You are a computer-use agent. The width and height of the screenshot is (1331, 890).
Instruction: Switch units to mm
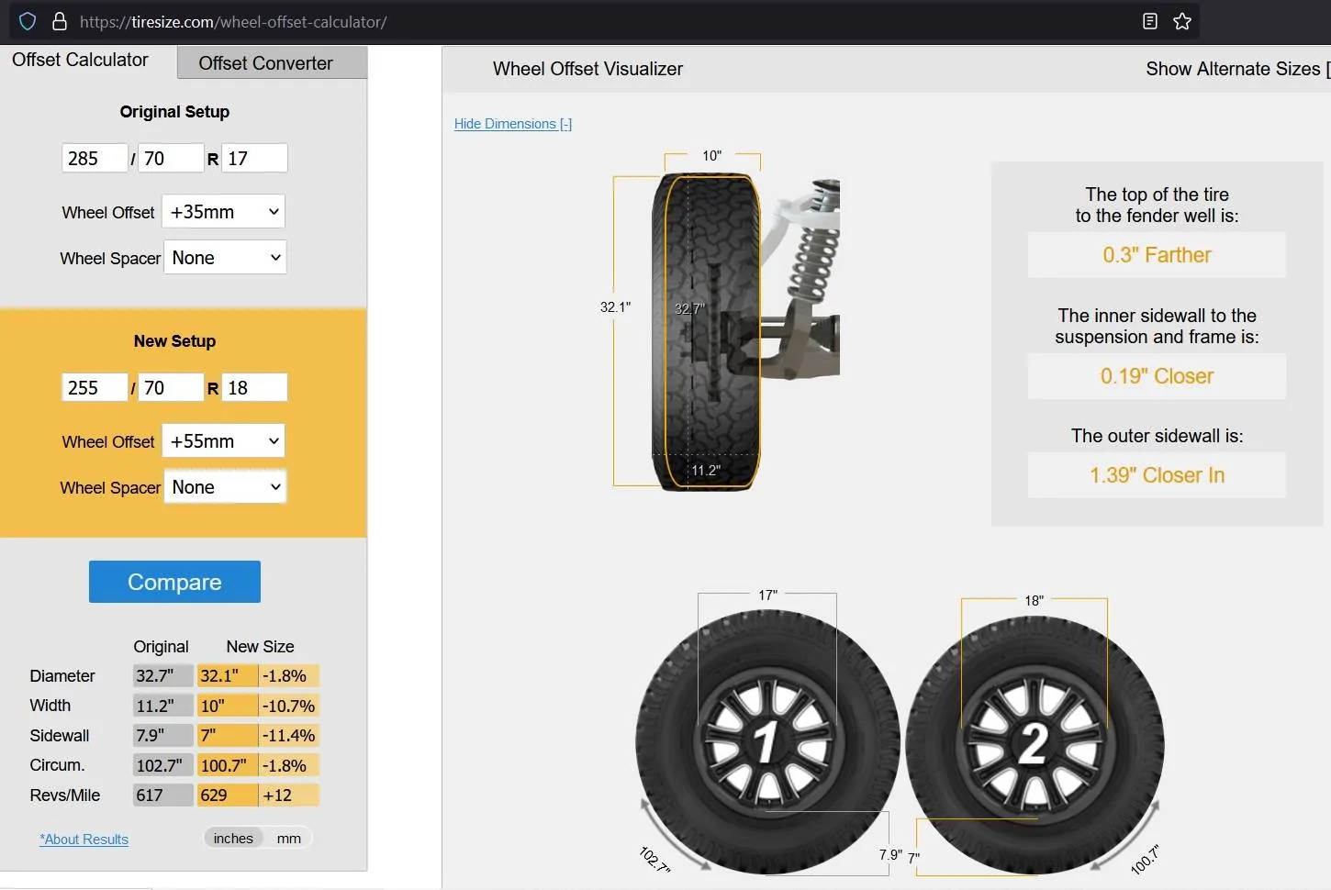(288, 838)
